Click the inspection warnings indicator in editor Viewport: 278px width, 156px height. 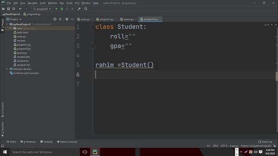[x=267, y=25]
